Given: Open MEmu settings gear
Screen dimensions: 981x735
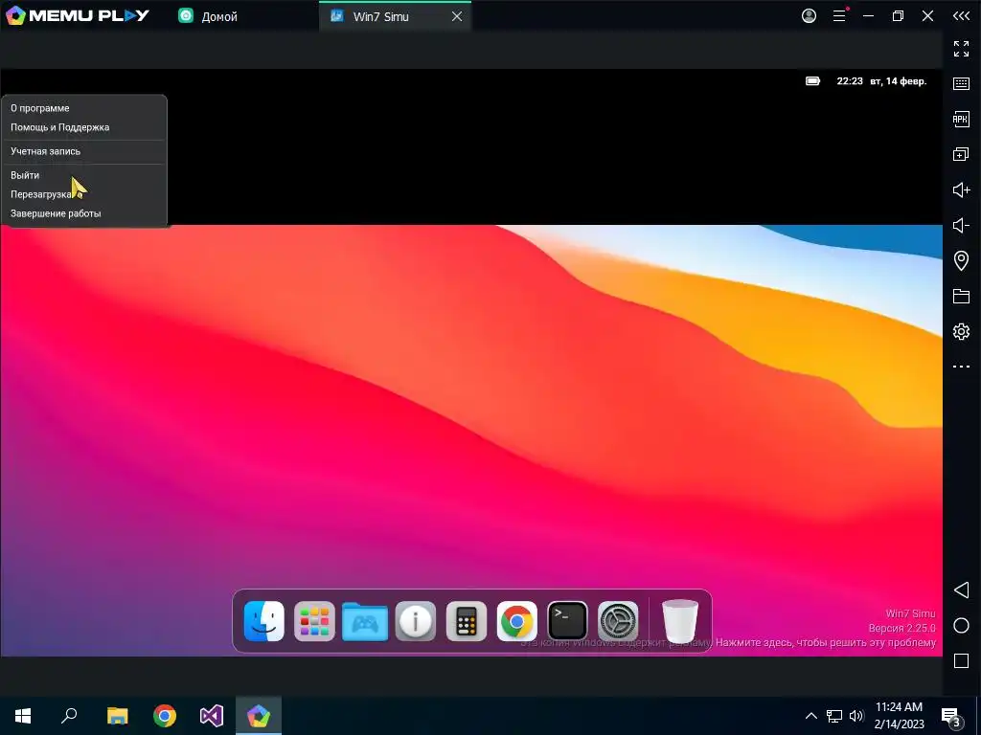Looking at the screenshot, I should pyautogui.click(x=961, y=331).
